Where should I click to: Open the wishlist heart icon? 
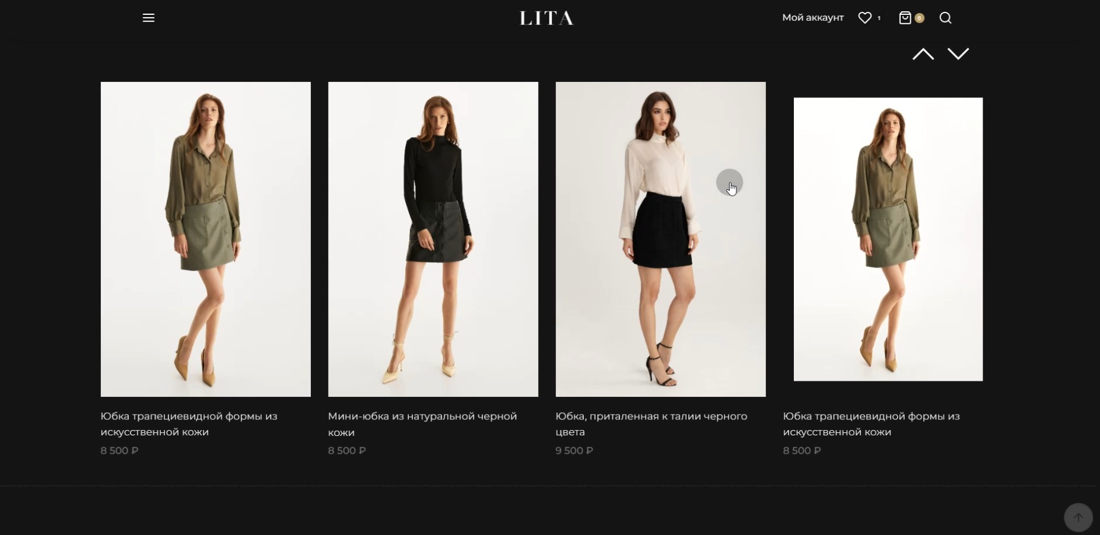pyautogui.click(x=864, y=18)
